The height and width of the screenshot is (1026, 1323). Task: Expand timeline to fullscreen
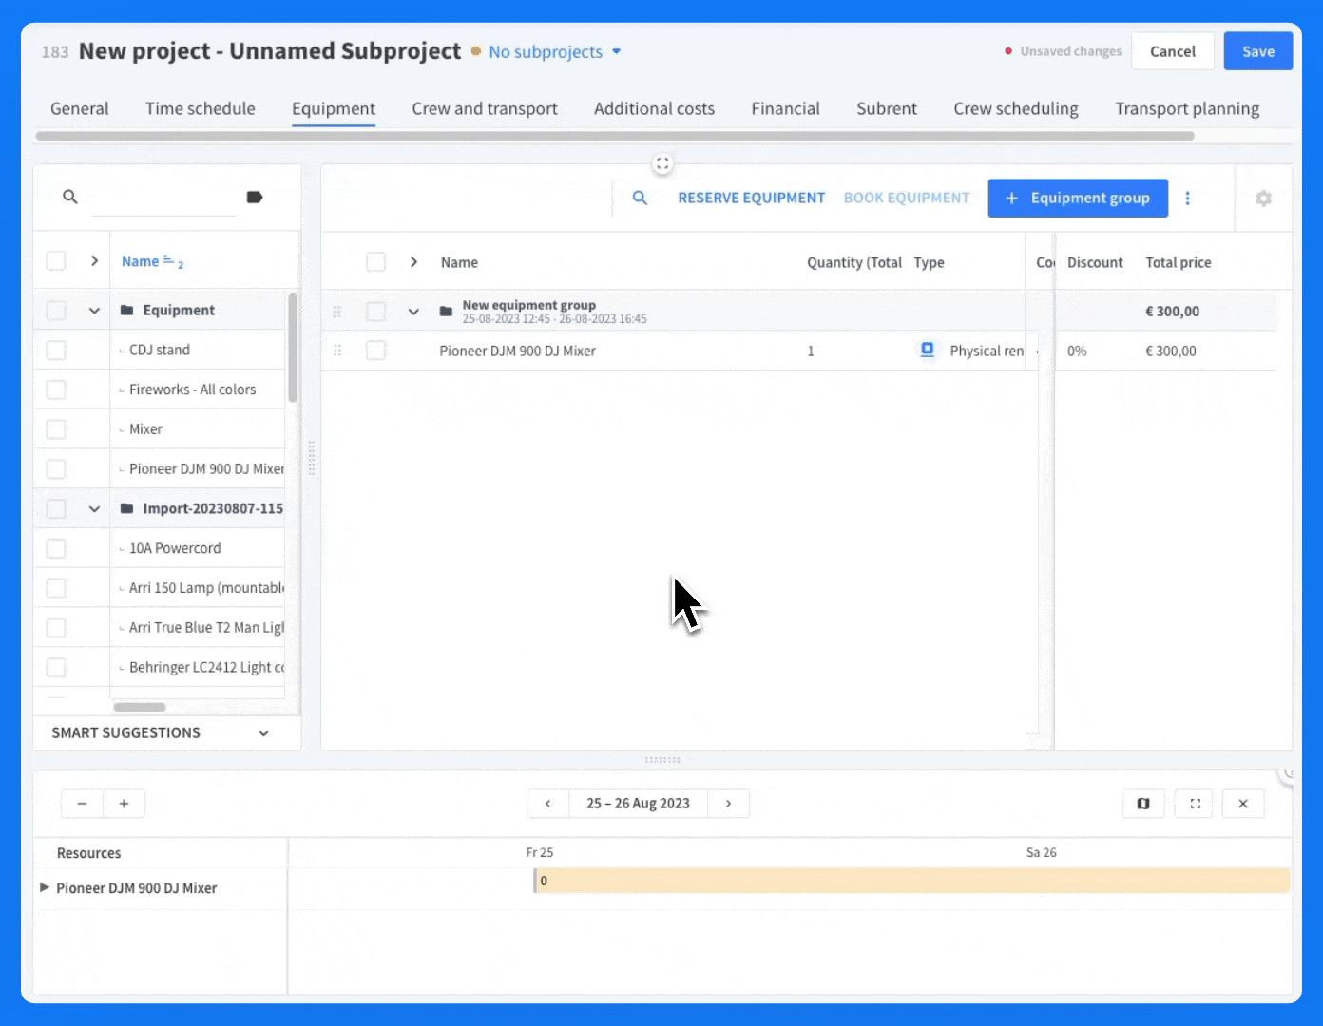tap(1196, 804)
